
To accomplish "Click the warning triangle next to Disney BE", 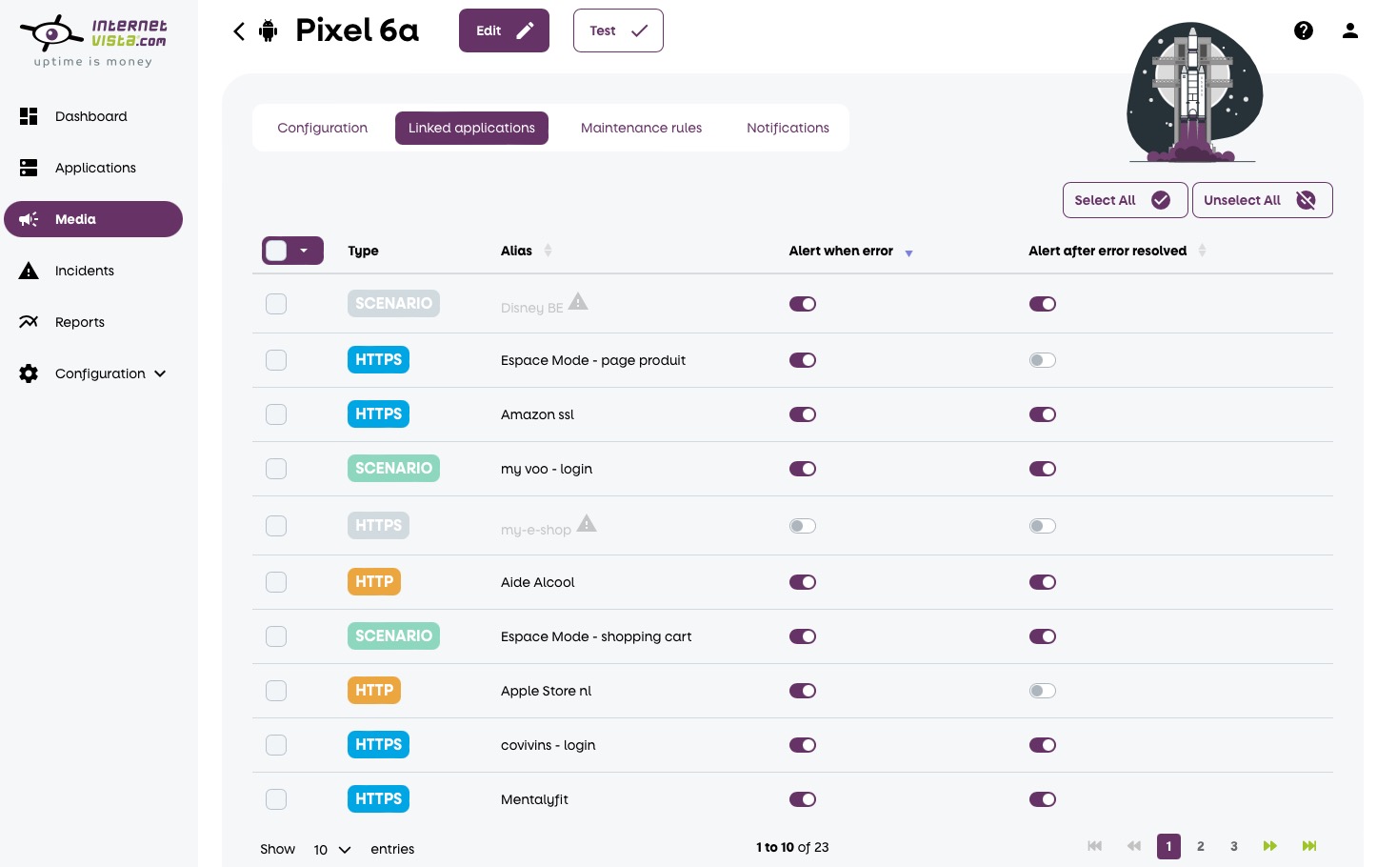I will 578,302.
